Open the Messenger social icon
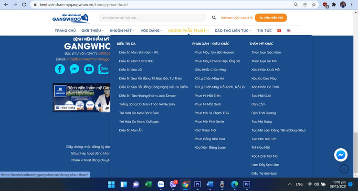Image resolution: width=358 pixels, height=191 pixels. (74, 69)
